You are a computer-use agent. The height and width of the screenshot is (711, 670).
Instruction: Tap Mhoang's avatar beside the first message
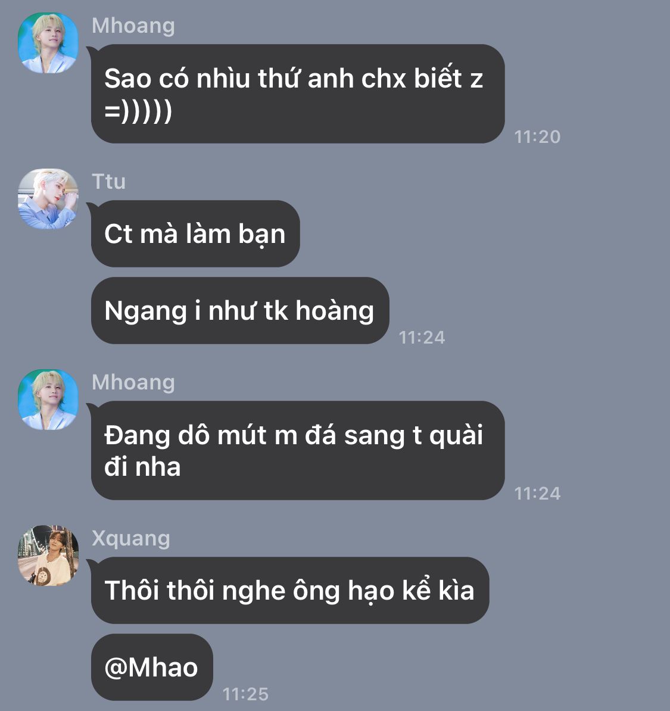(48, 43)
